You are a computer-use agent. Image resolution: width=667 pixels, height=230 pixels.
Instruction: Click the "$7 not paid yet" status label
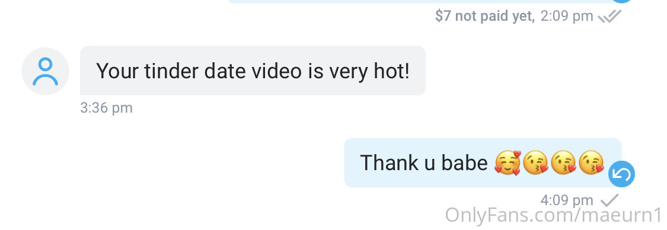(x=484, y=17)
